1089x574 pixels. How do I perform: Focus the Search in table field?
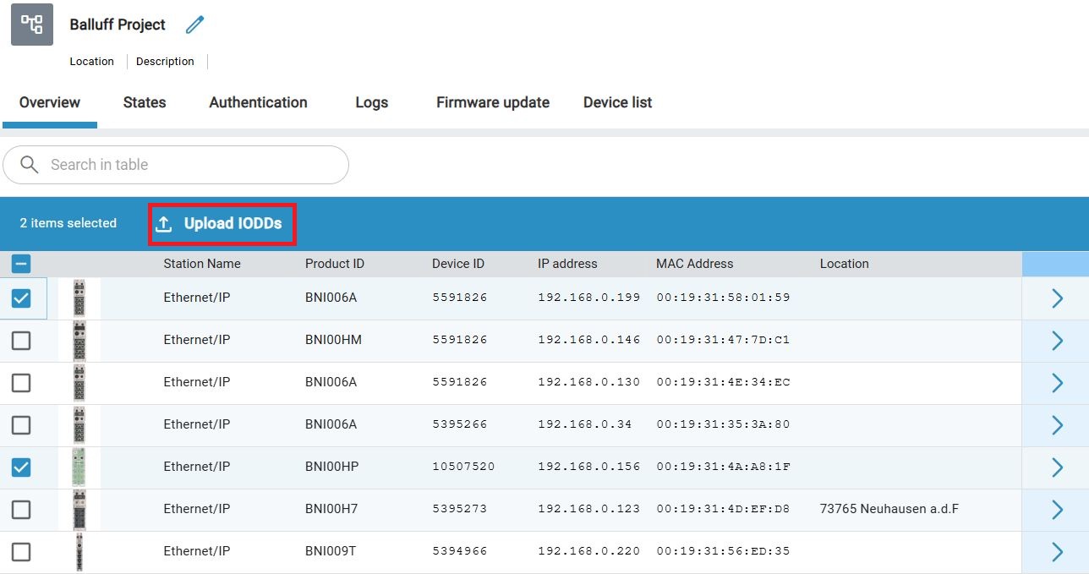point(176,165)
